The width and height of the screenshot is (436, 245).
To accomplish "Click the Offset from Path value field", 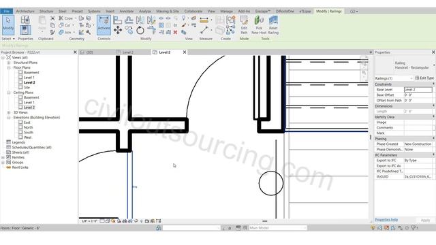I will point(418,100).
